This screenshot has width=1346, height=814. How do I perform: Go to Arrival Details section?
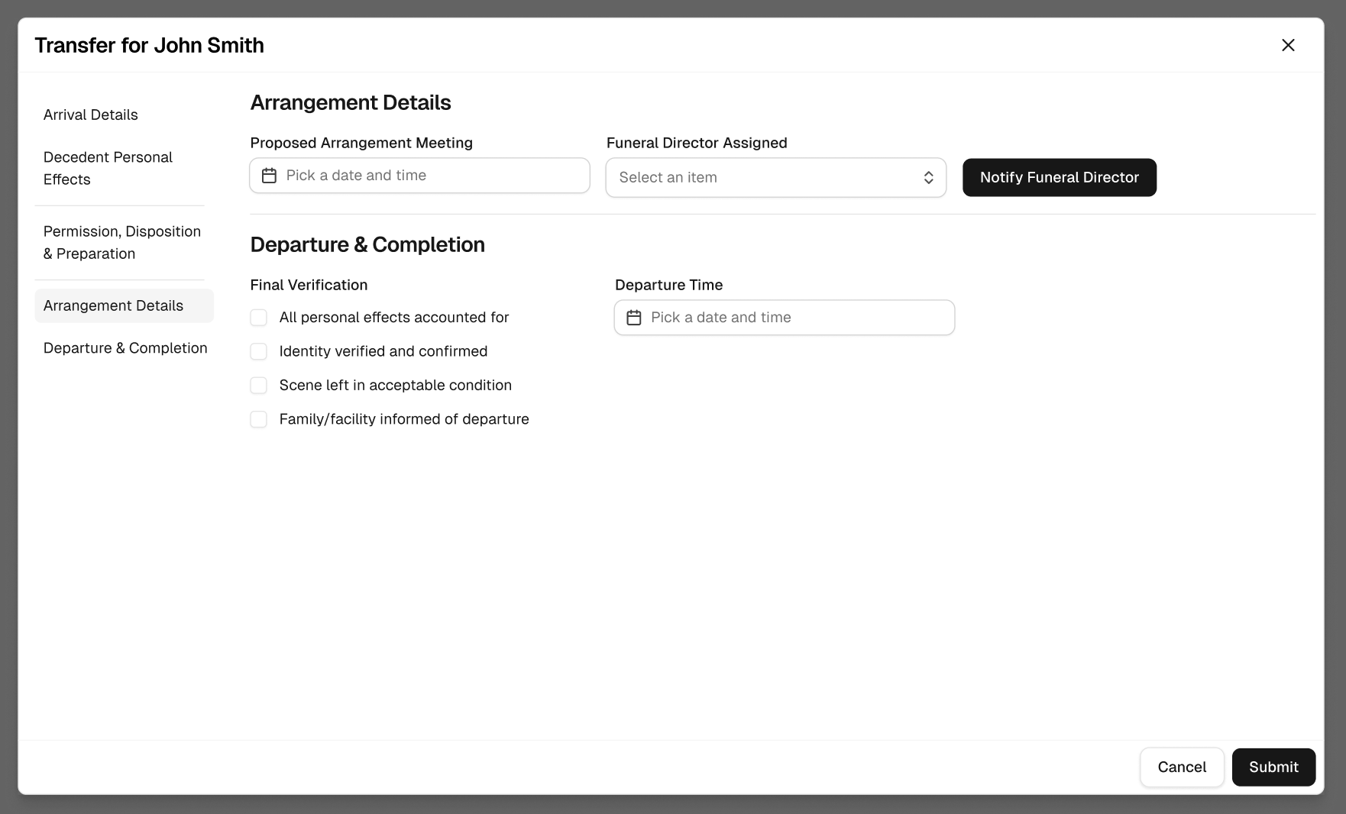pyautogui.click(x=91, y=115)
